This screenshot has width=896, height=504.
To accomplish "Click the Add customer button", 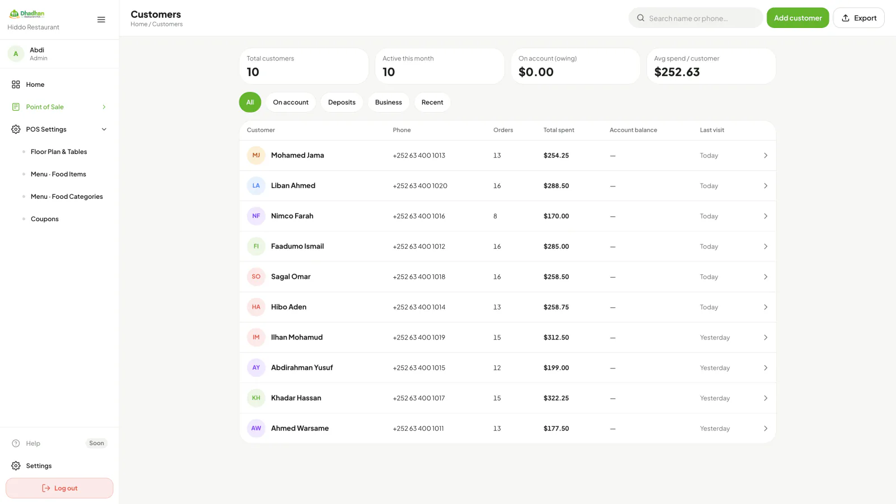I will point(798,18).
